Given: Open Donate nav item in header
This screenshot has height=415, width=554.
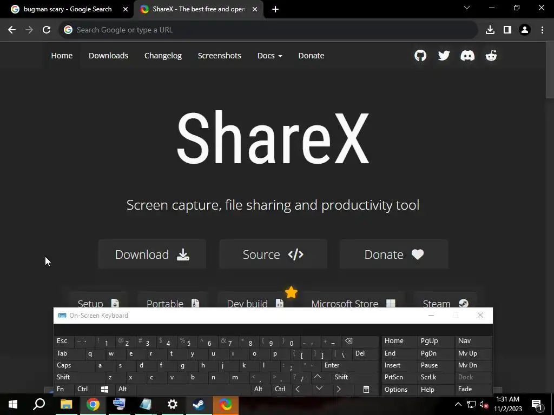Looking at the screenshot, I should tap(311, 56).
